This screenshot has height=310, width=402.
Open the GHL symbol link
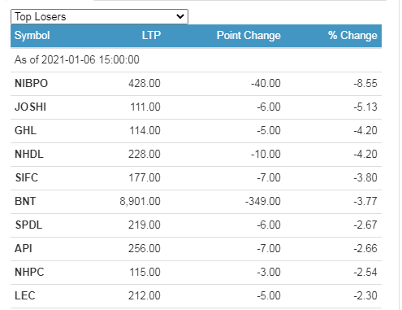click(x=25, y=130)
